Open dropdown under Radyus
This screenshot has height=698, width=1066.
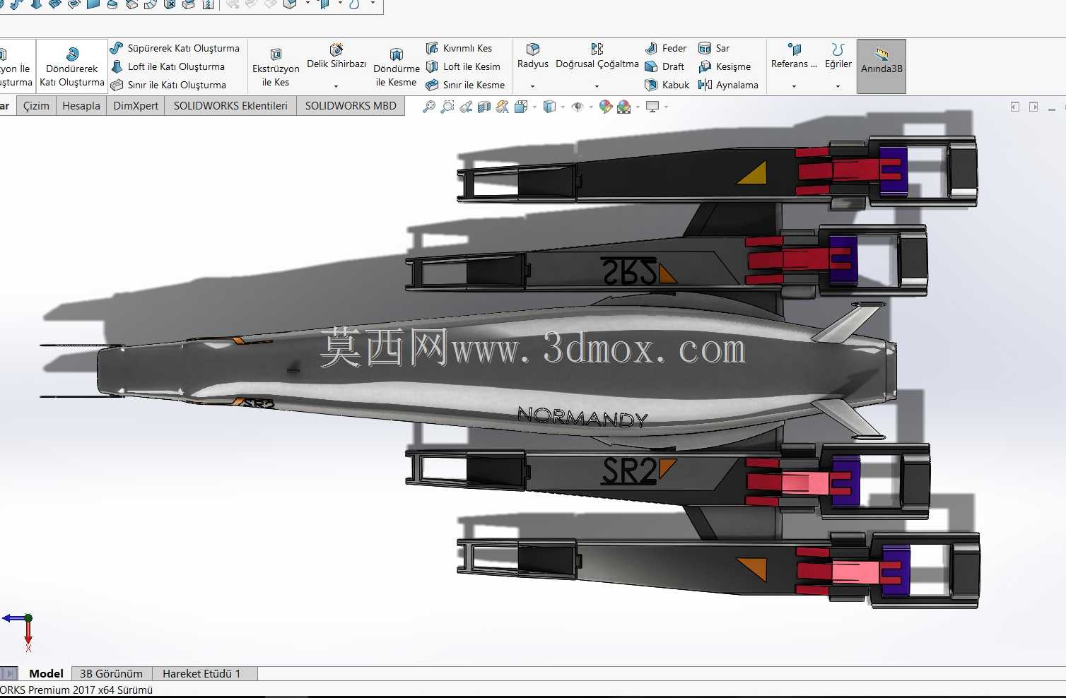click(533, 86)
